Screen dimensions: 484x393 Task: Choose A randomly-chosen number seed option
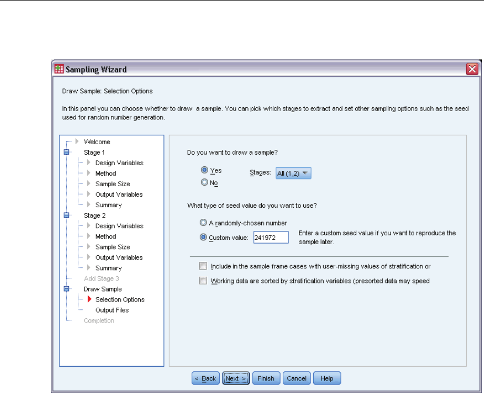tap(203, 223)
